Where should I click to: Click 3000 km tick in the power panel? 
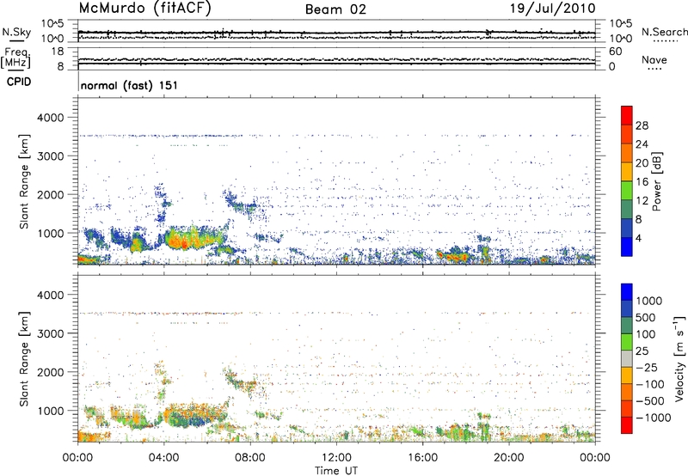(52, 156)
